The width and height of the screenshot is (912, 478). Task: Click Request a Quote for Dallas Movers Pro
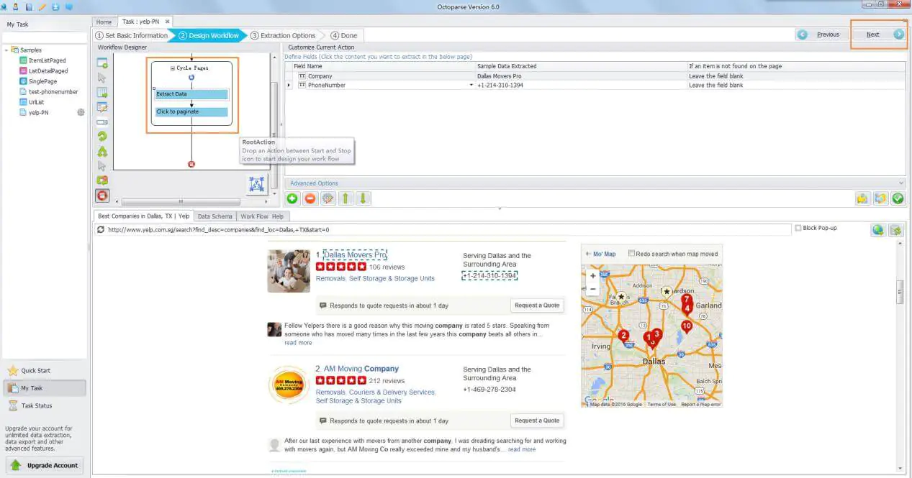[537, 305]
